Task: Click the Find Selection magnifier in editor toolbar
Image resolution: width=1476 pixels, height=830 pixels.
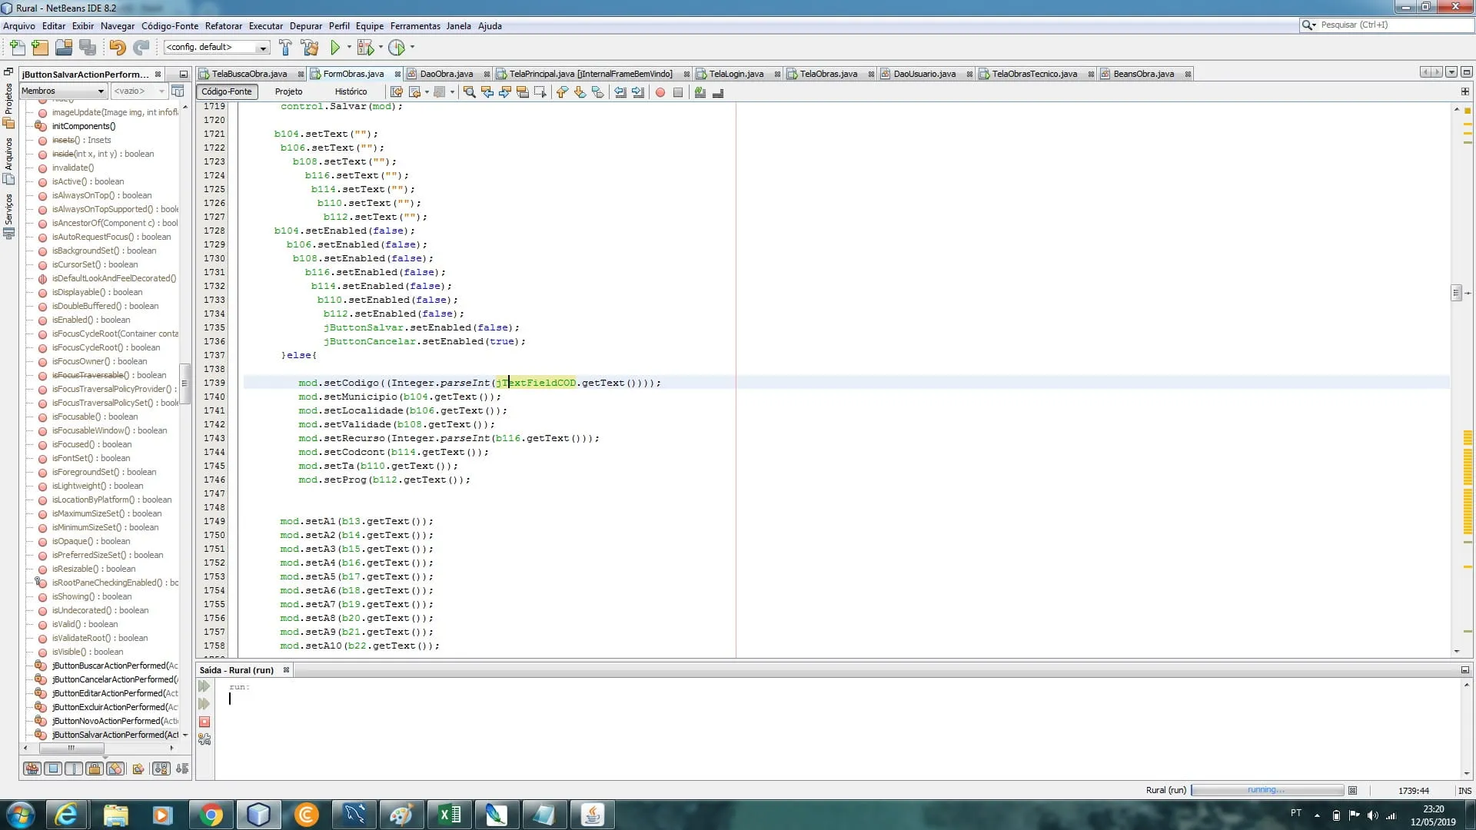Action: click(469, 92)
